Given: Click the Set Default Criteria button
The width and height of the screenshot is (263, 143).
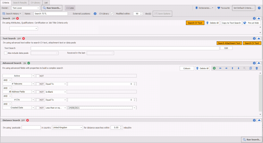Looking at the screenshot, I should point(244,8).
